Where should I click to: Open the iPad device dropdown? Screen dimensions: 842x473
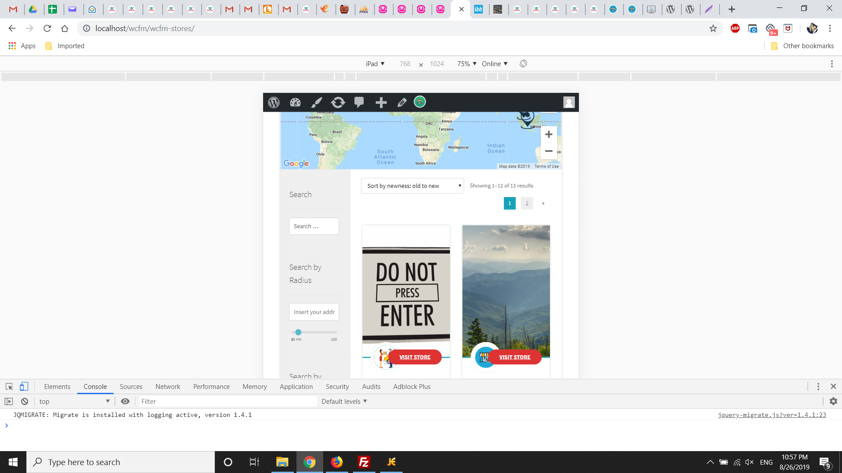click(375, 64)
